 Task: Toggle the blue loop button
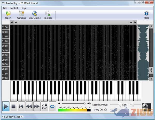tap(52, 106)
